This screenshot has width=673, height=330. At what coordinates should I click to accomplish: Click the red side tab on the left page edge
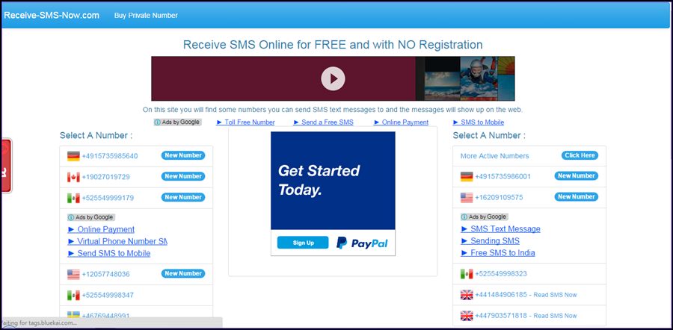[7, 166]
